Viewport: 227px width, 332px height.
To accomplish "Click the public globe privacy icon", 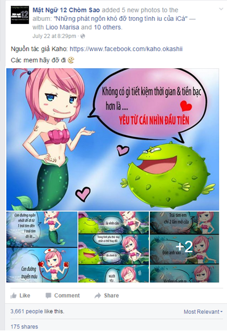I will click(83, 36).
